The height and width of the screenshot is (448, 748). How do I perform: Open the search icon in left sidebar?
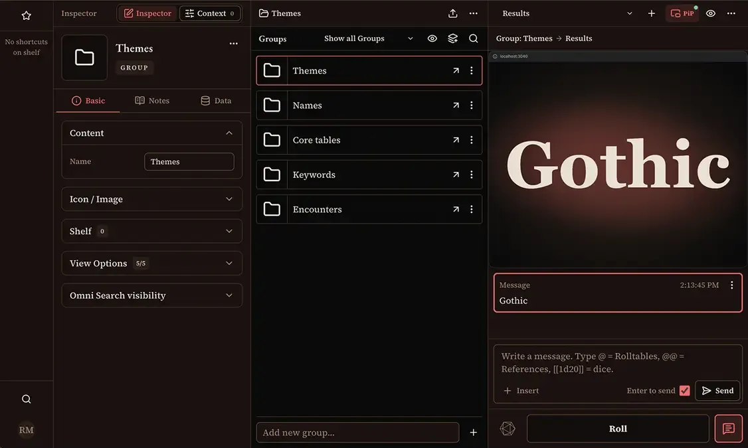click(26, 399)
